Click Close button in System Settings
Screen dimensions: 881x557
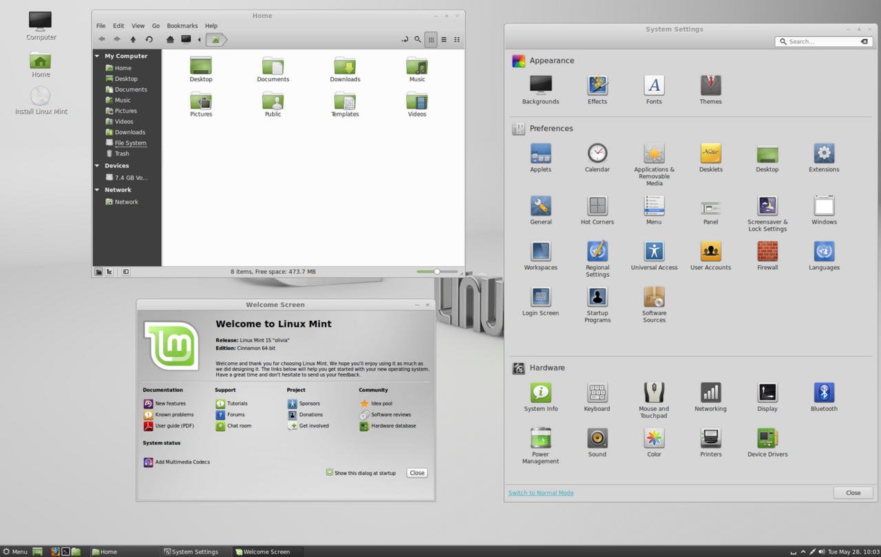(x=853, y=492)
